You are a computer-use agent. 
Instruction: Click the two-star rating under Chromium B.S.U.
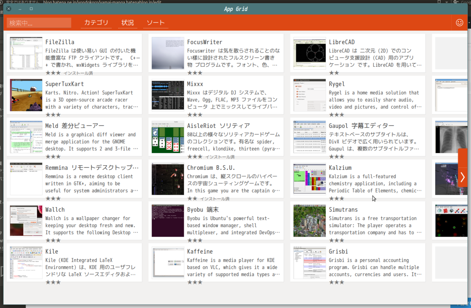click(192, 199)
